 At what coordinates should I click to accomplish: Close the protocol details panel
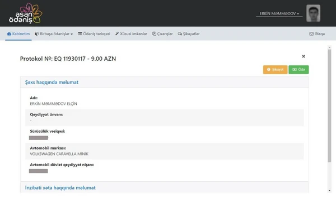tap(304, 56)
